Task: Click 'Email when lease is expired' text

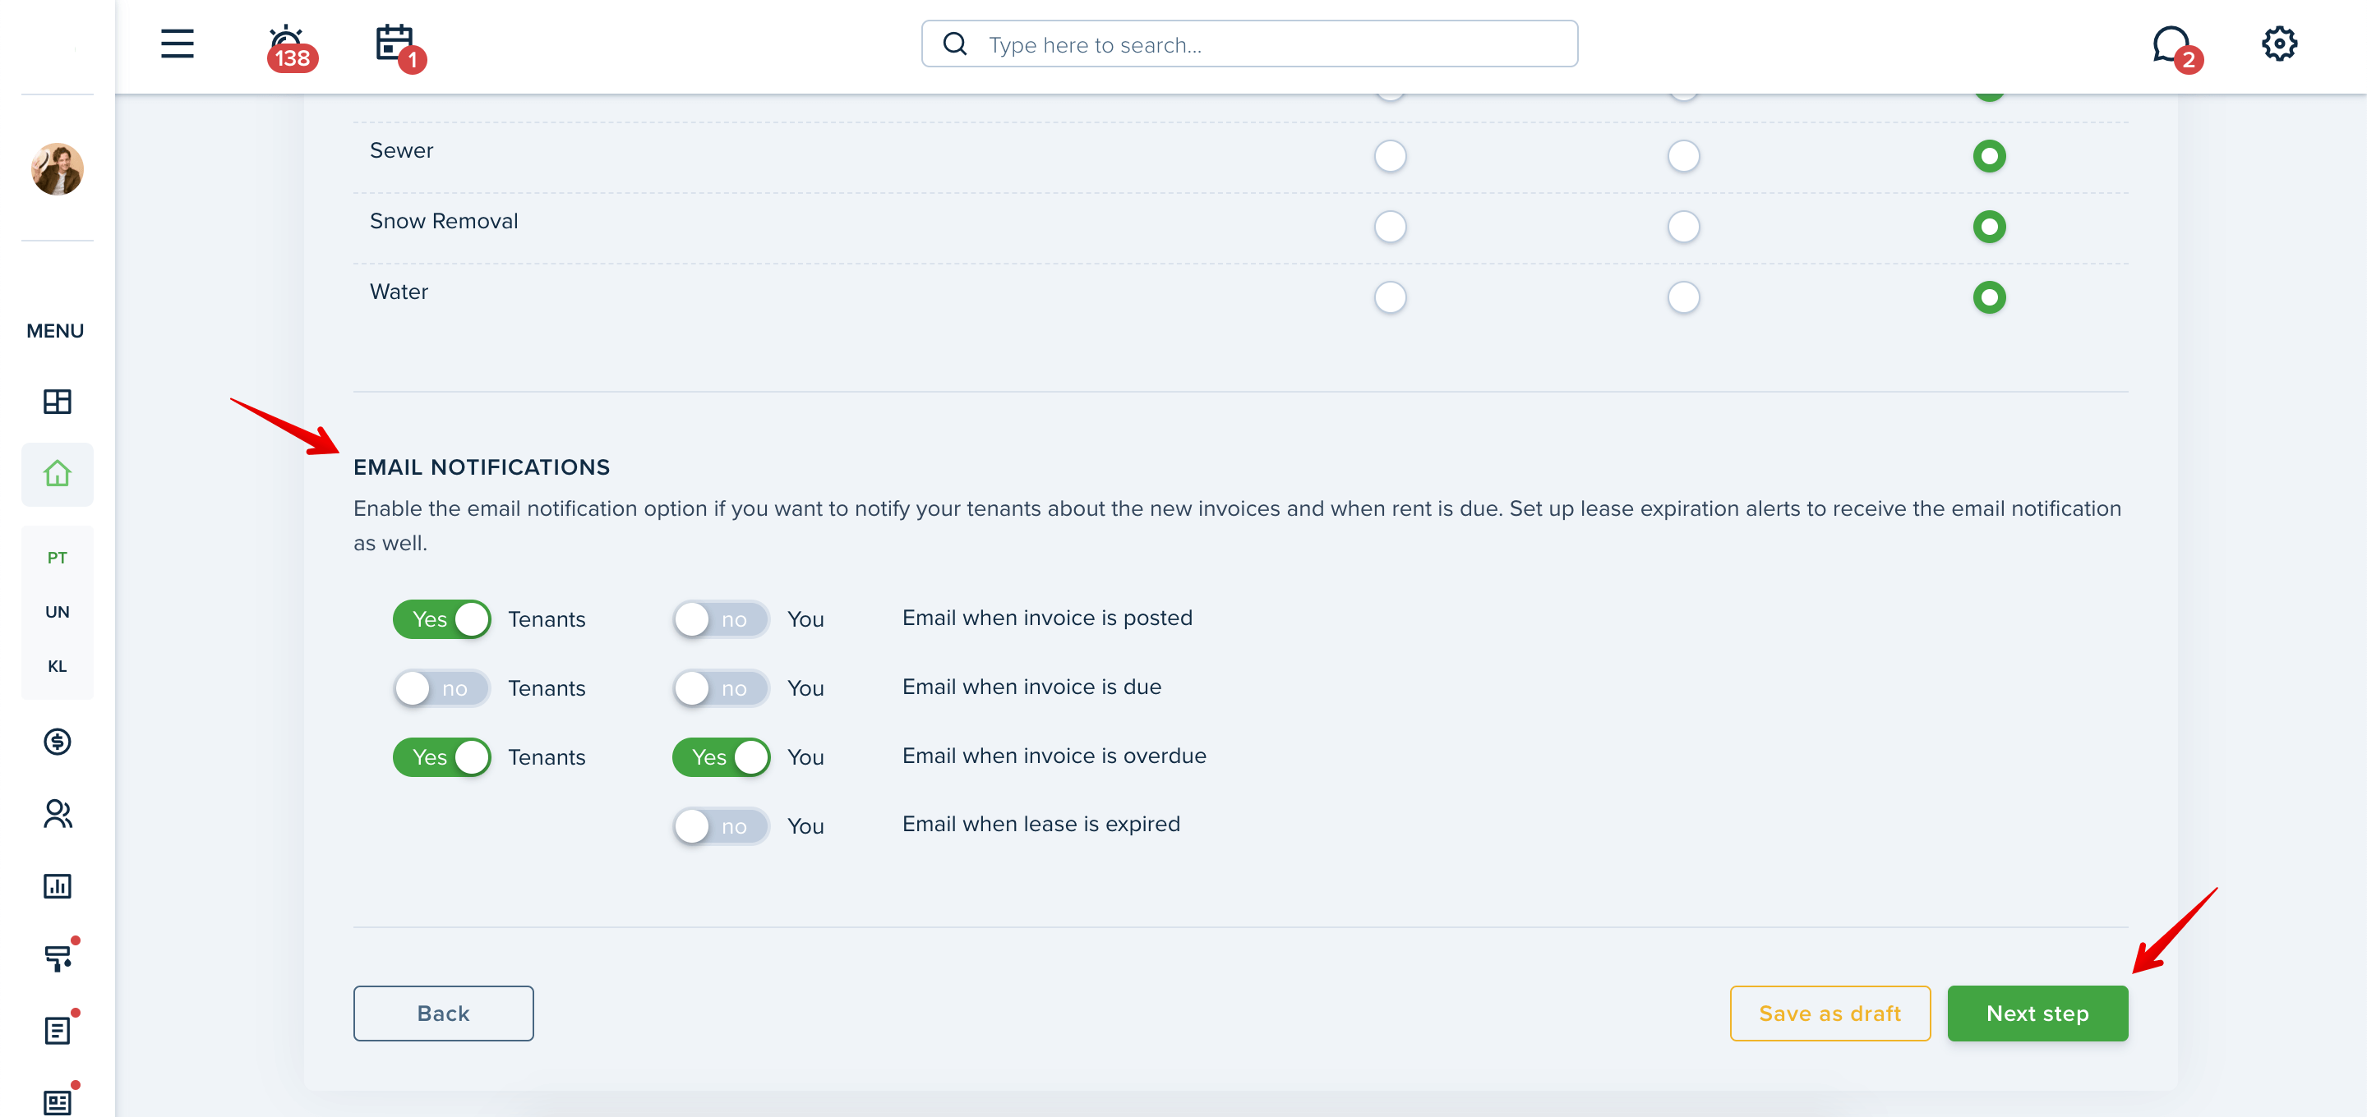Action: (x=1041, y=824)
